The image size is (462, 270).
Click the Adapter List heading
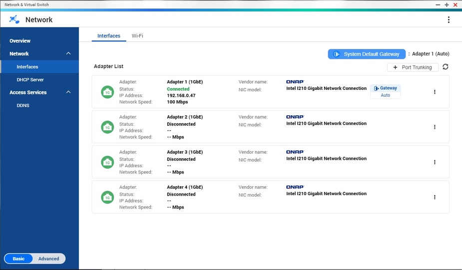tap(108, 66)
